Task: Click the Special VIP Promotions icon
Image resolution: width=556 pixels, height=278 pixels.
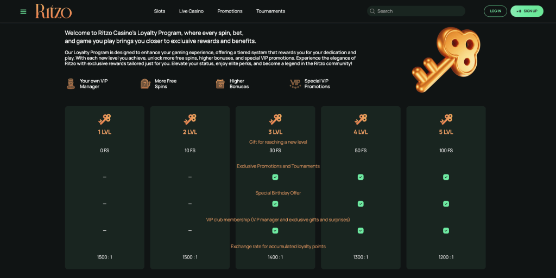Action: point(295,84)
